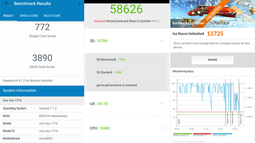Select the 772 single-core score value
Viewport: 255px width, 143px height.
click(x=42, y=27)
